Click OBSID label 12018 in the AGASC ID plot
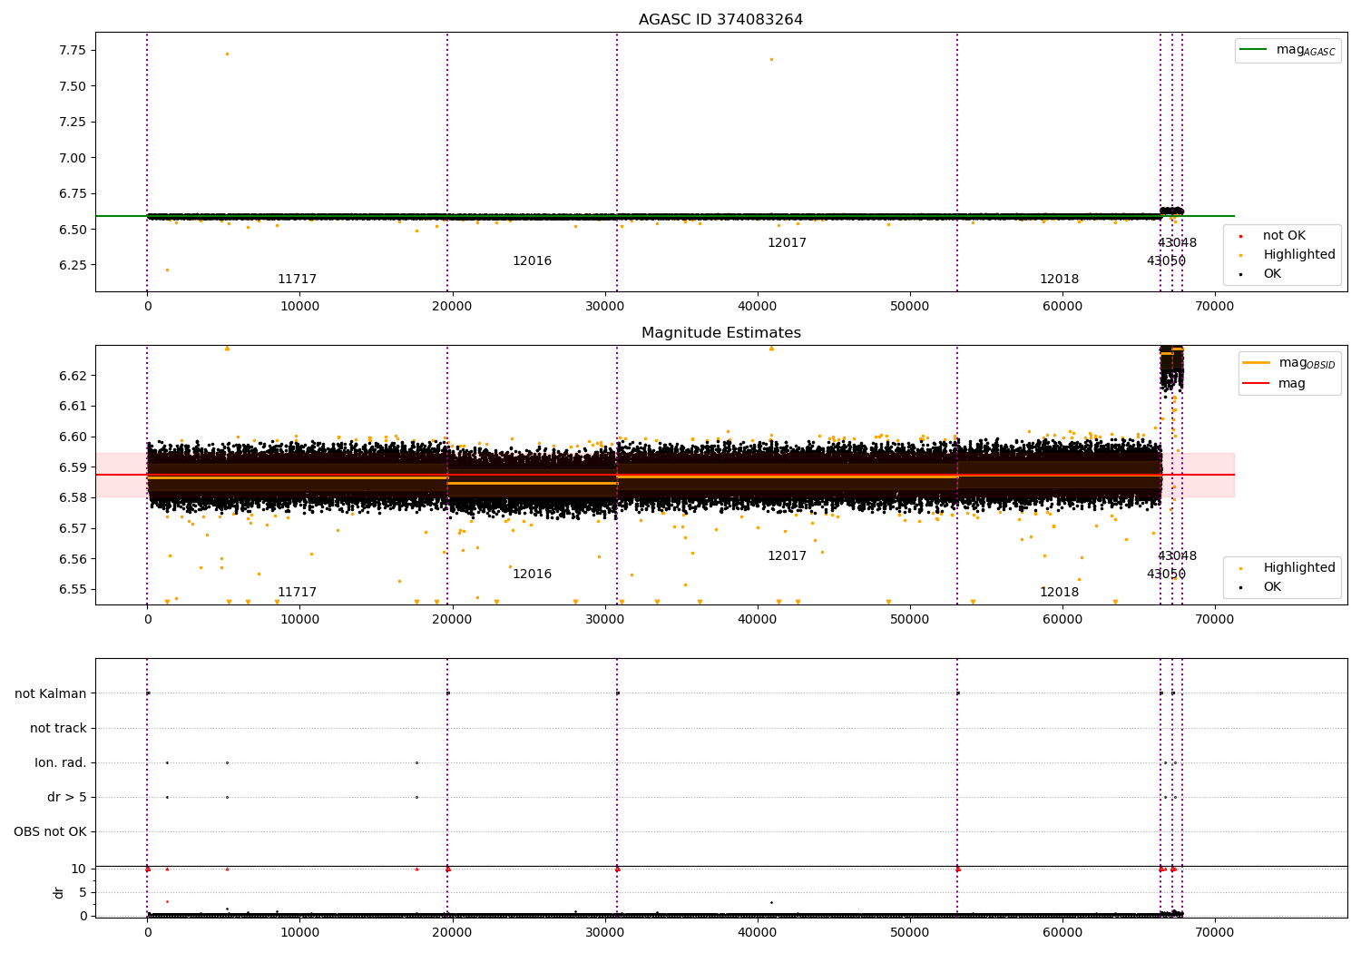Image resolution: width=1361 pixels, height=953 pixels. click(x=1059, y=280)
